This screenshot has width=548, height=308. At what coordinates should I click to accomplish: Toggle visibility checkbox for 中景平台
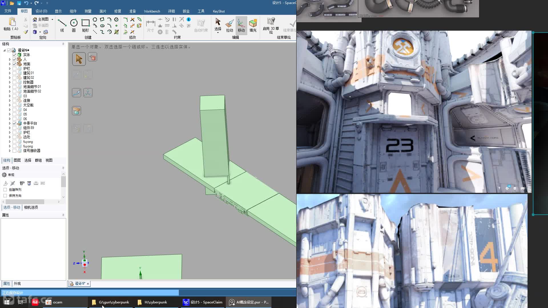[x=14, y=123]
